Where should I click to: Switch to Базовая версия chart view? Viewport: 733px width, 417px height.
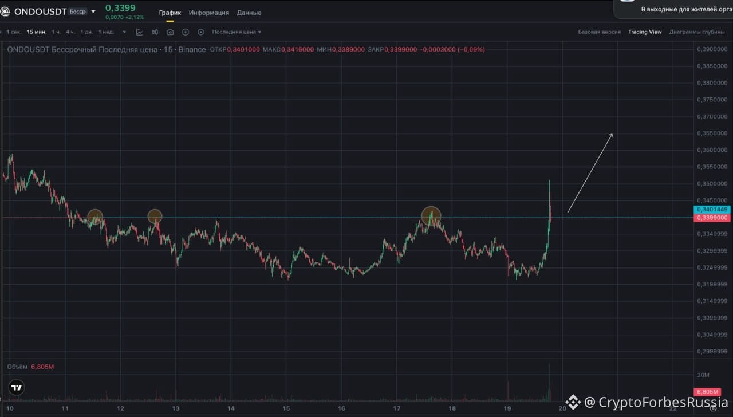599,32
